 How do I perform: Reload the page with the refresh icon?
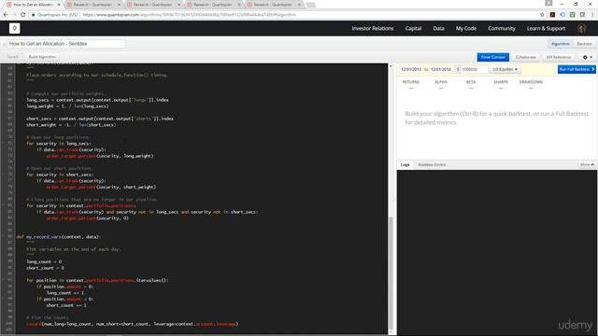point(22,15)
